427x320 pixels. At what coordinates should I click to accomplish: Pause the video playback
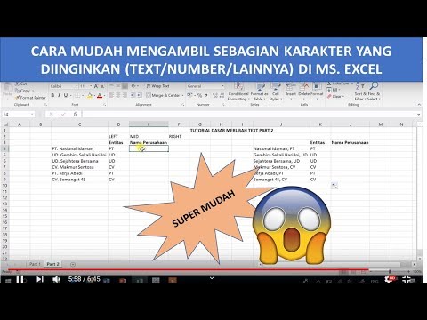[x=20, y=279]
